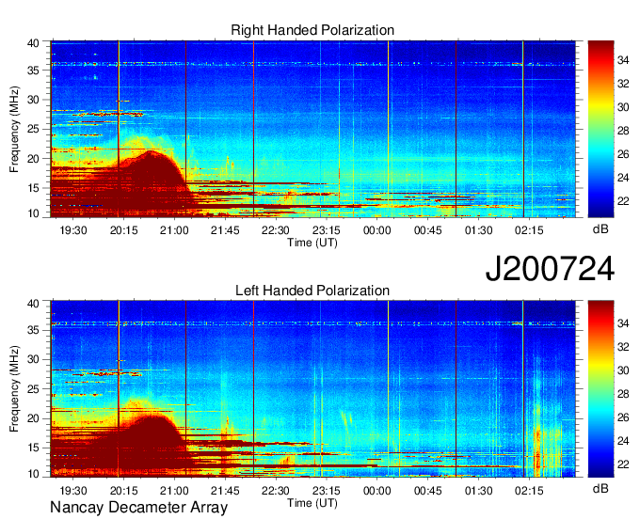
Task: Click the Right Handed Polarization plot title
Action: pos(312,30)
